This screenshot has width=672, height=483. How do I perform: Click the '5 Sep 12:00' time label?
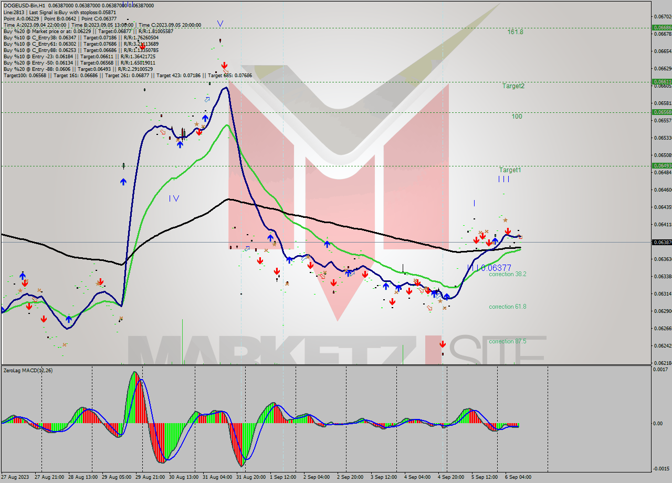[486, 477]
